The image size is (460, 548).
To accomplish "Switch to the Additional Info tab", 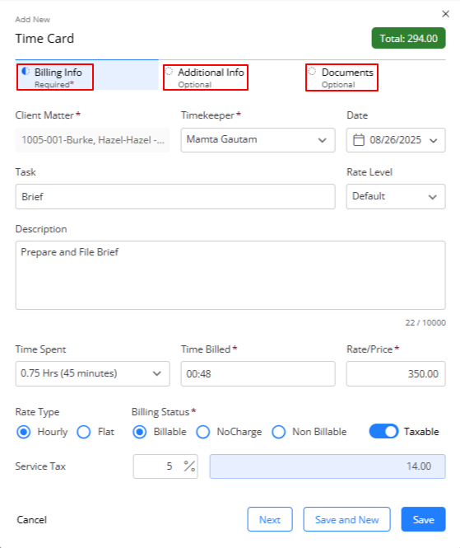I will click(206, 77).
